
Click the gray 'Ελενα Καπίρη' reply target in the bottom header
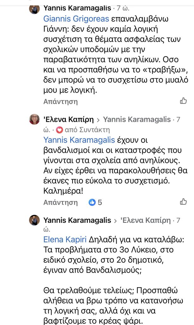point(146,220)
